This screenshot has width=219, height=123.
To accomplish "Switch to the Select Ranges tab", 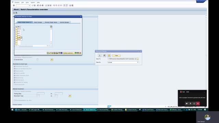I will pos(38,22).
